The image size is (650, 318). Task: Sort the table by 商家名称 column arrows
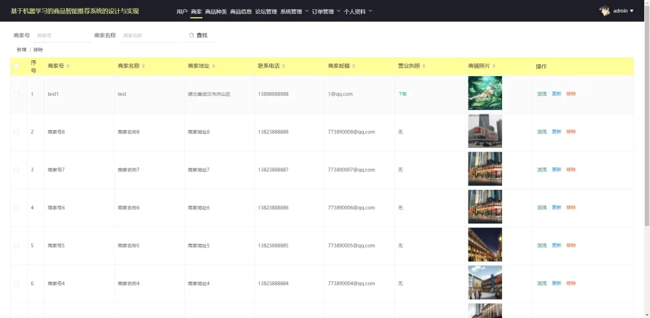(x=143, y=66)
